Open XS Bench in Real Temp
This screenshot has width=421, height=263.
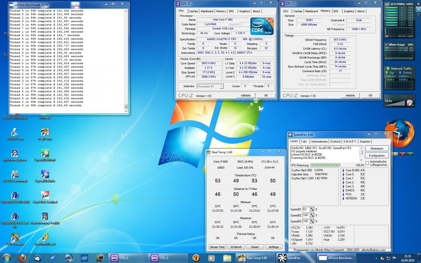pyautogui.click(x=236, y=247)
